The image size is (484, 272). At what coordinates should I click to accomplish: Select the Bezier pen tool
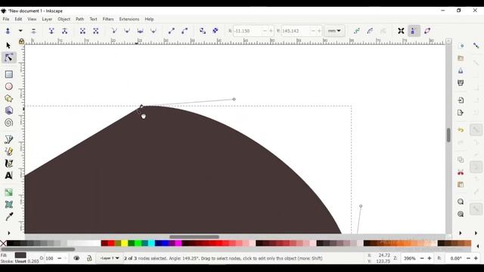(8, 139)
